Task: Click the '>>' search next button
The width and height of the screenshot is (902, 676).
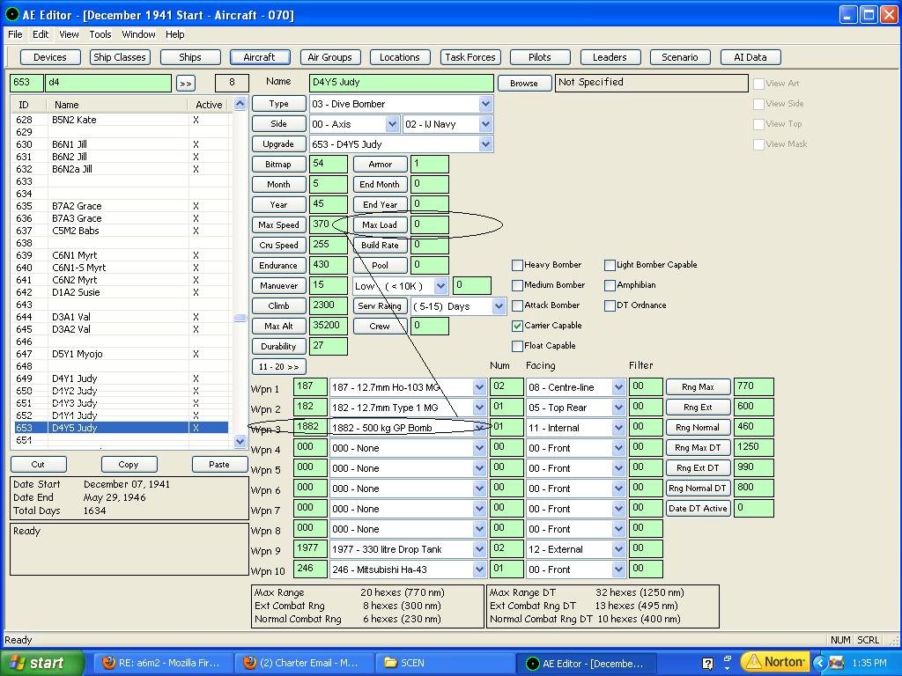Action: point(185,84)
